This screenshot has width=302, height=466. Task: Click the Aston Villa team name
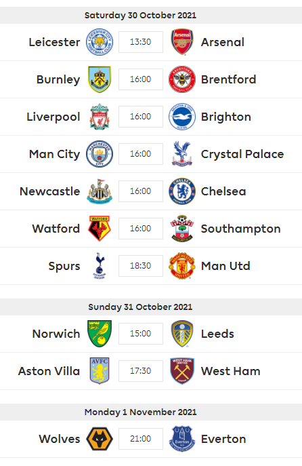click(x=49, y=371)
